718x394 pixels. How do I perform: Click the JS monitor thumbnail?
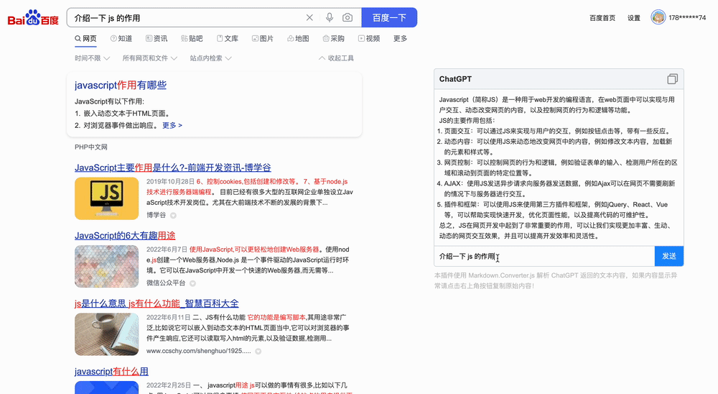point(107,198)
